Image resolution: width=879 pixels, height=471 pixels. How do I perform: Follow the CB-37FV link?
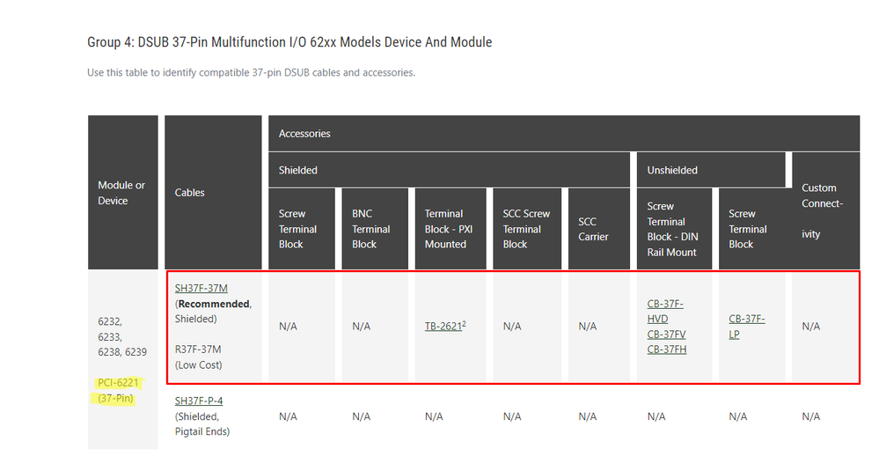(666, 334)
